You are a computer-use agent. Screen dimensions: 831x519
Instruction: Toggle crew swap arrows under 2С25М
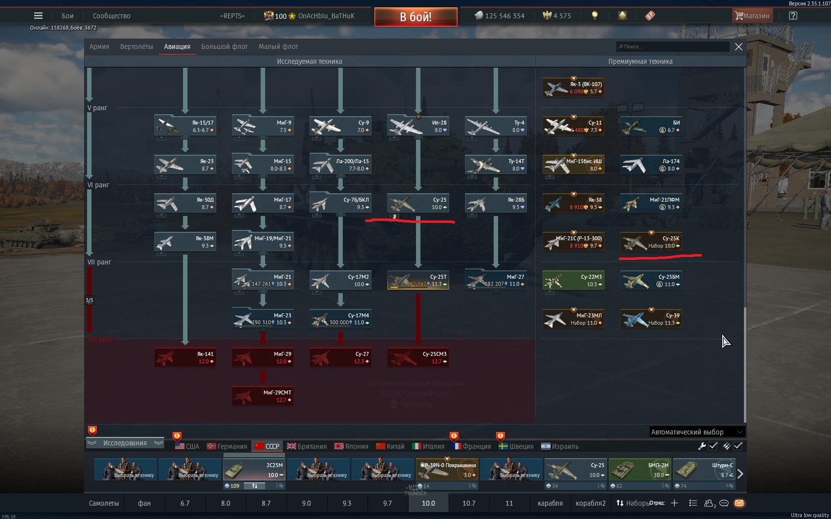click(x=255, y=486)
